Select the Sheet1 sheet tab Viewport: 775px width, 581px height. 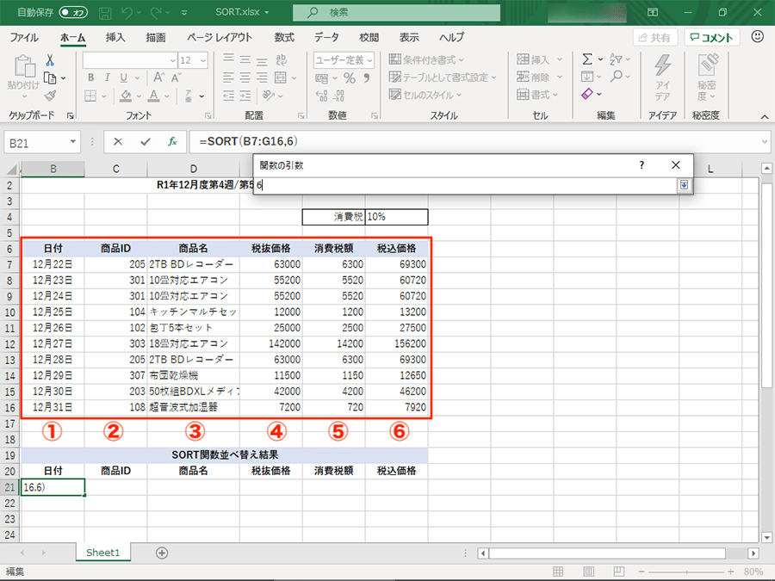[x=102, y=553]
